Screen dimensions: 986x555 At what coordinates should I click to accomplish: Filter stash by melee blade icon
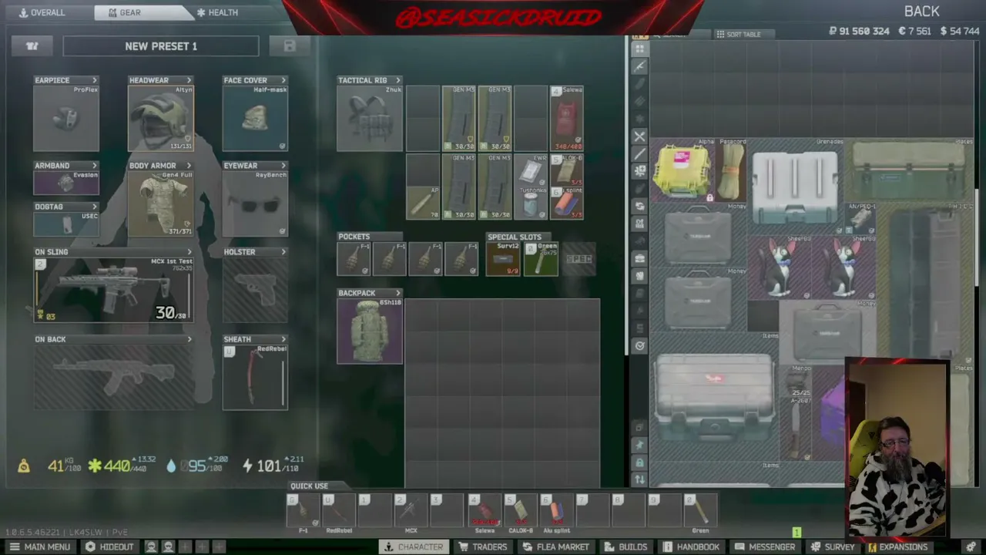pos(639,154)
